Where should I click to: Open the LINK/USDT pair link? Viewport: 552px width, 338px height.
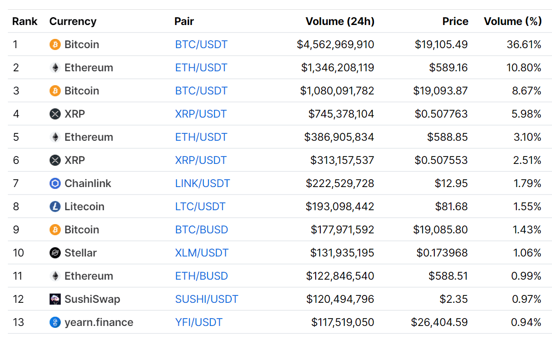[203, 183]
